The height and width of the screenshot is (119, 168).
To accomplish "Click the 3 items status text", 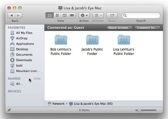I will coord(84,110).
